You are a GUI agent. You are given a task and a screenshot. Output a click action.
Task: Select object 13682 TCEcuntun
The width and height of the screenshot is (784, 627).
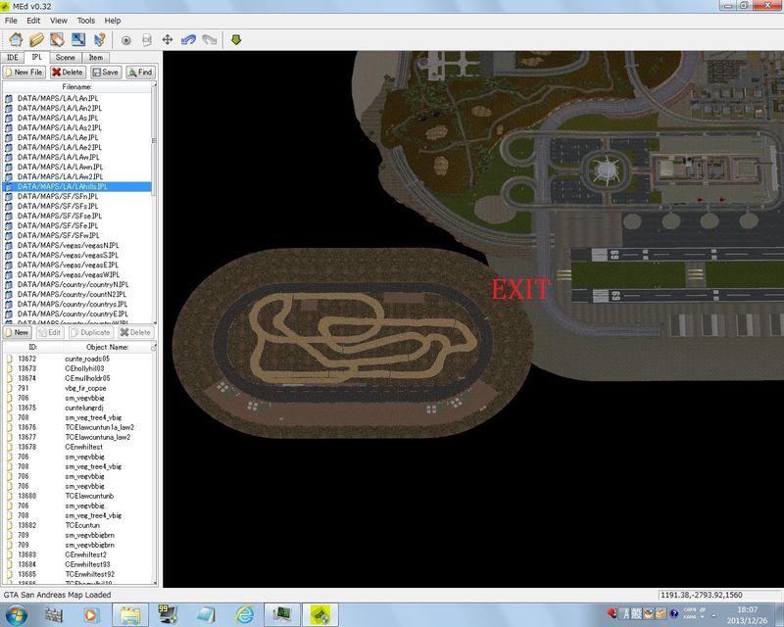77,525
